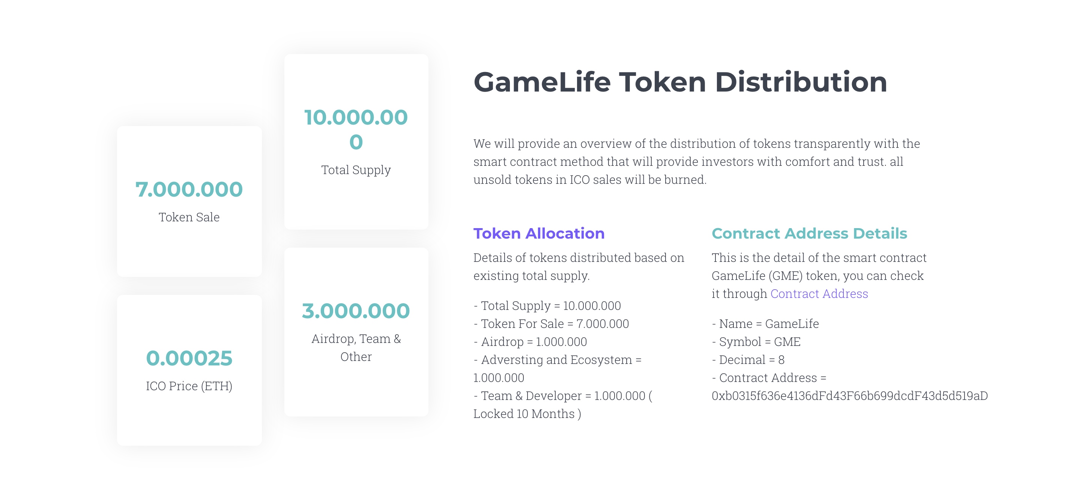Click the Airdrop = 1.000.000 line

tap(530, 342)
